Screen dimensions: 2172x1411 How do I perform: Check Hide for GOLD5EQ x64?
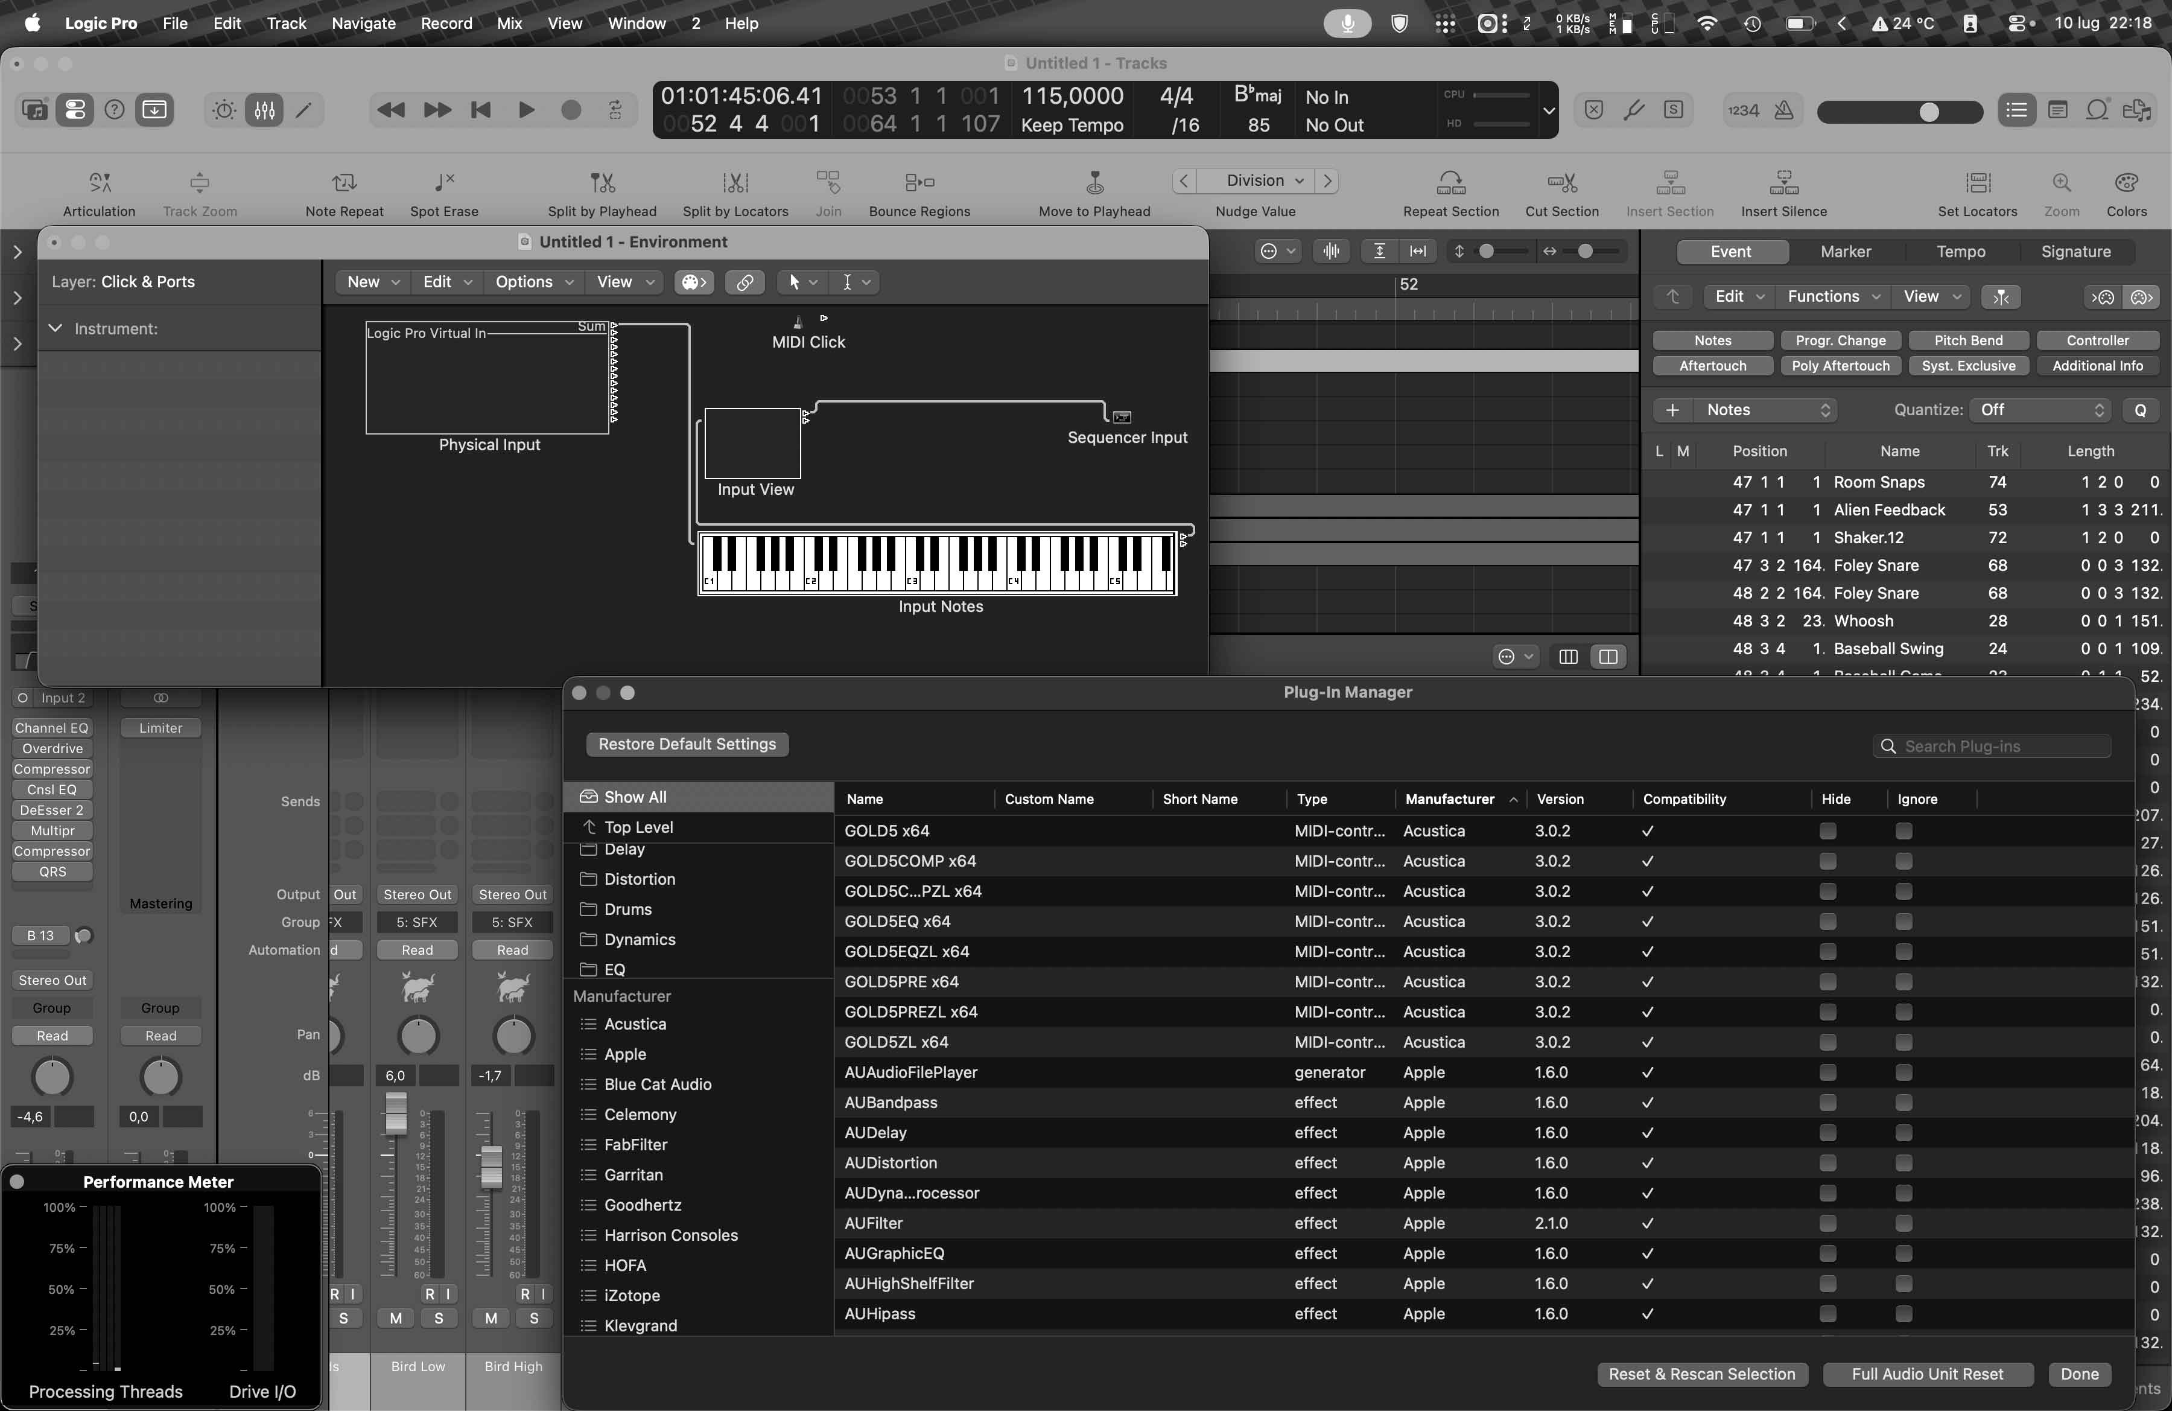(1827, 921)
